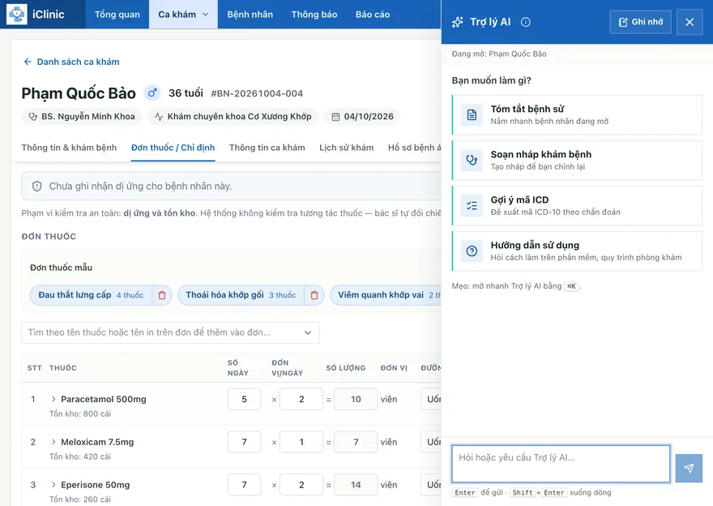Click the Ghi nhớ button
713x506 pixels.
641,22
